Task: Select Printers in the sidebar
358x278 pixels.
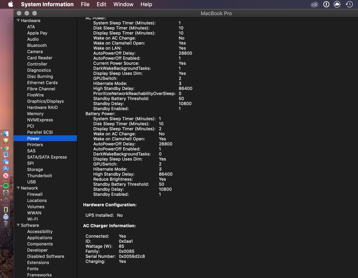Action: point(35,145)
